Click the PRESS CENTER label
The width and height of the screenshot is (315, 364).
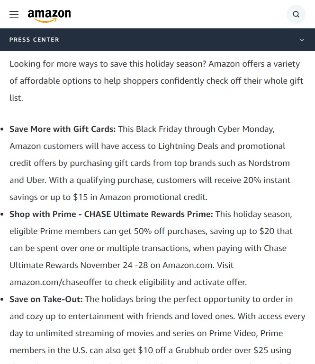[x=34, y=40]
